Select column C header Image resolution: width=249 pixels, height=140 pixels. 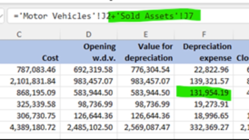click(30, 34)
